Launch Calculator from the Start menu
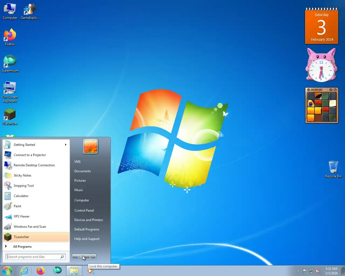Image resolution: width=345 pixels, height=276 pixels. tap(36, 196)
